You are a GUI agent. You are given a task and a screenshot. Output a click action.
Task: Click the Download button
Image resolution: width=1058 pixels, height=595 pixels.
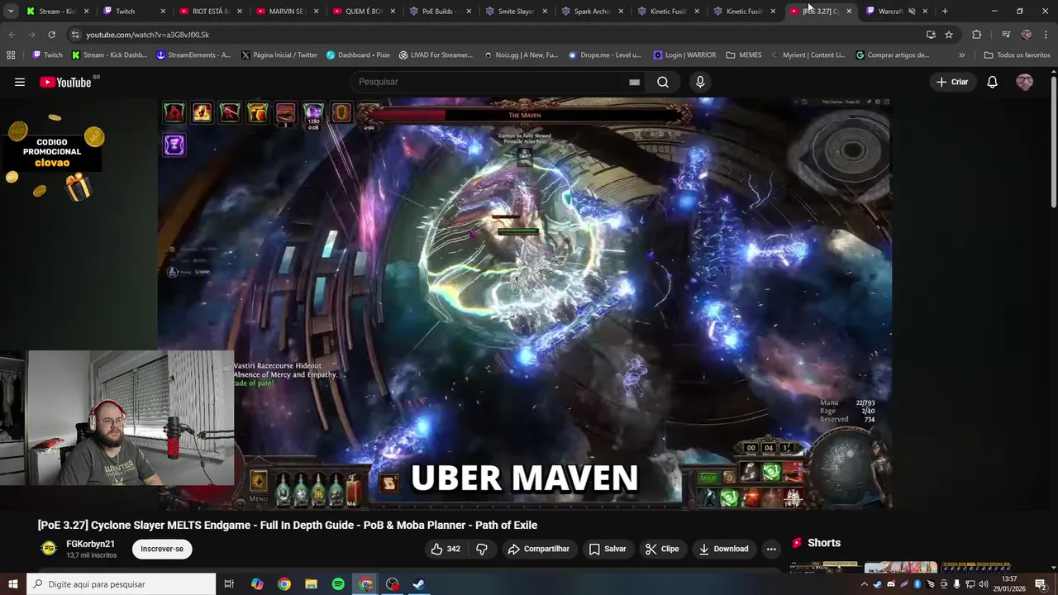pos(723,549)
